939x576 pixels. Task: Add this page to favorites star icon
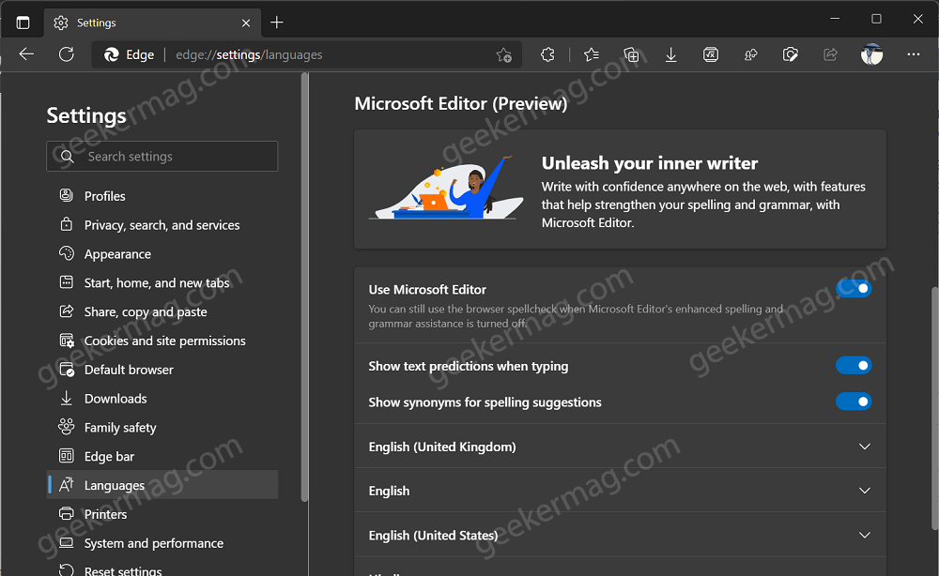[x=503, y=55]
